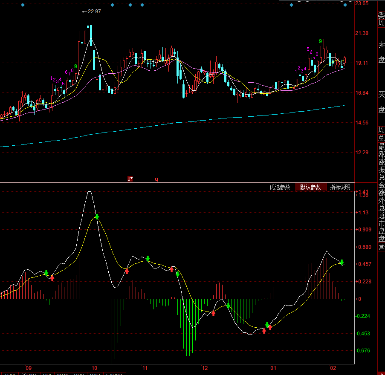Click the 14.56 price axis label
The height and width of the screenshot is (375, 385).
tap(362, 123)
